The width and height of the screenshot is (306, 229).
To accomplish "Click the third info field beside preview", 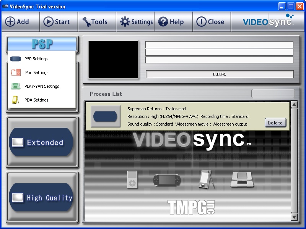I will coord(219,60).
